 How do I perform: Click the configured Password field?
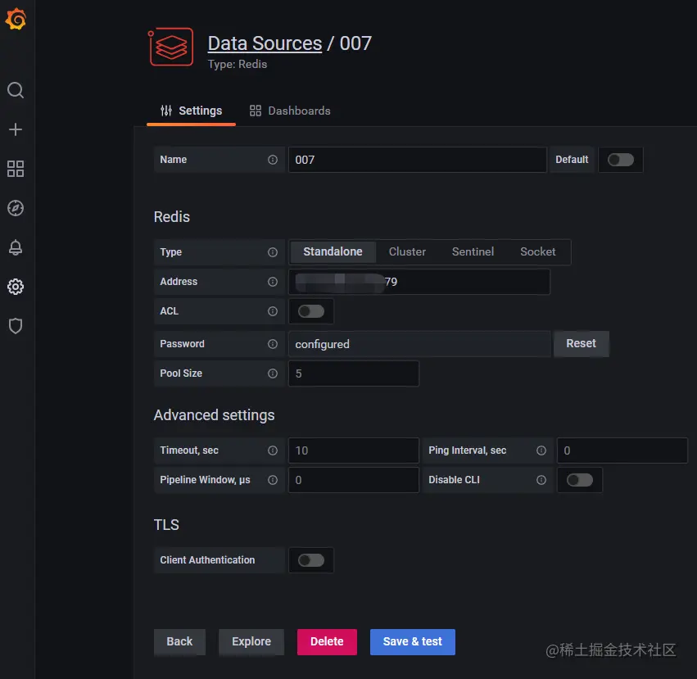tap(419, 344)
